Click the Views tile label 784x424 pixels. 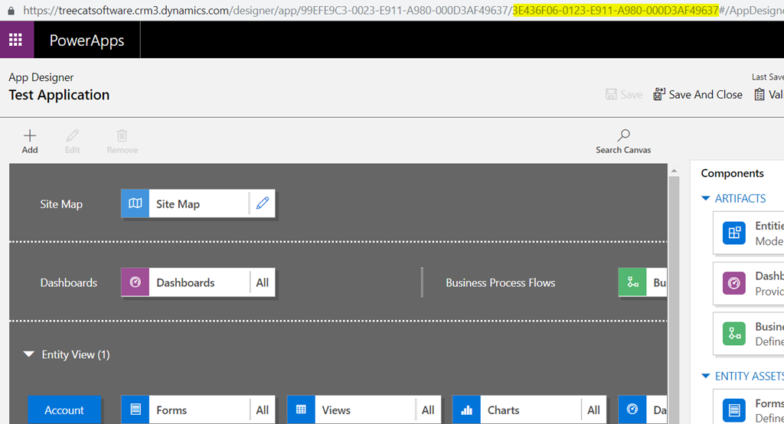point(337,410)
